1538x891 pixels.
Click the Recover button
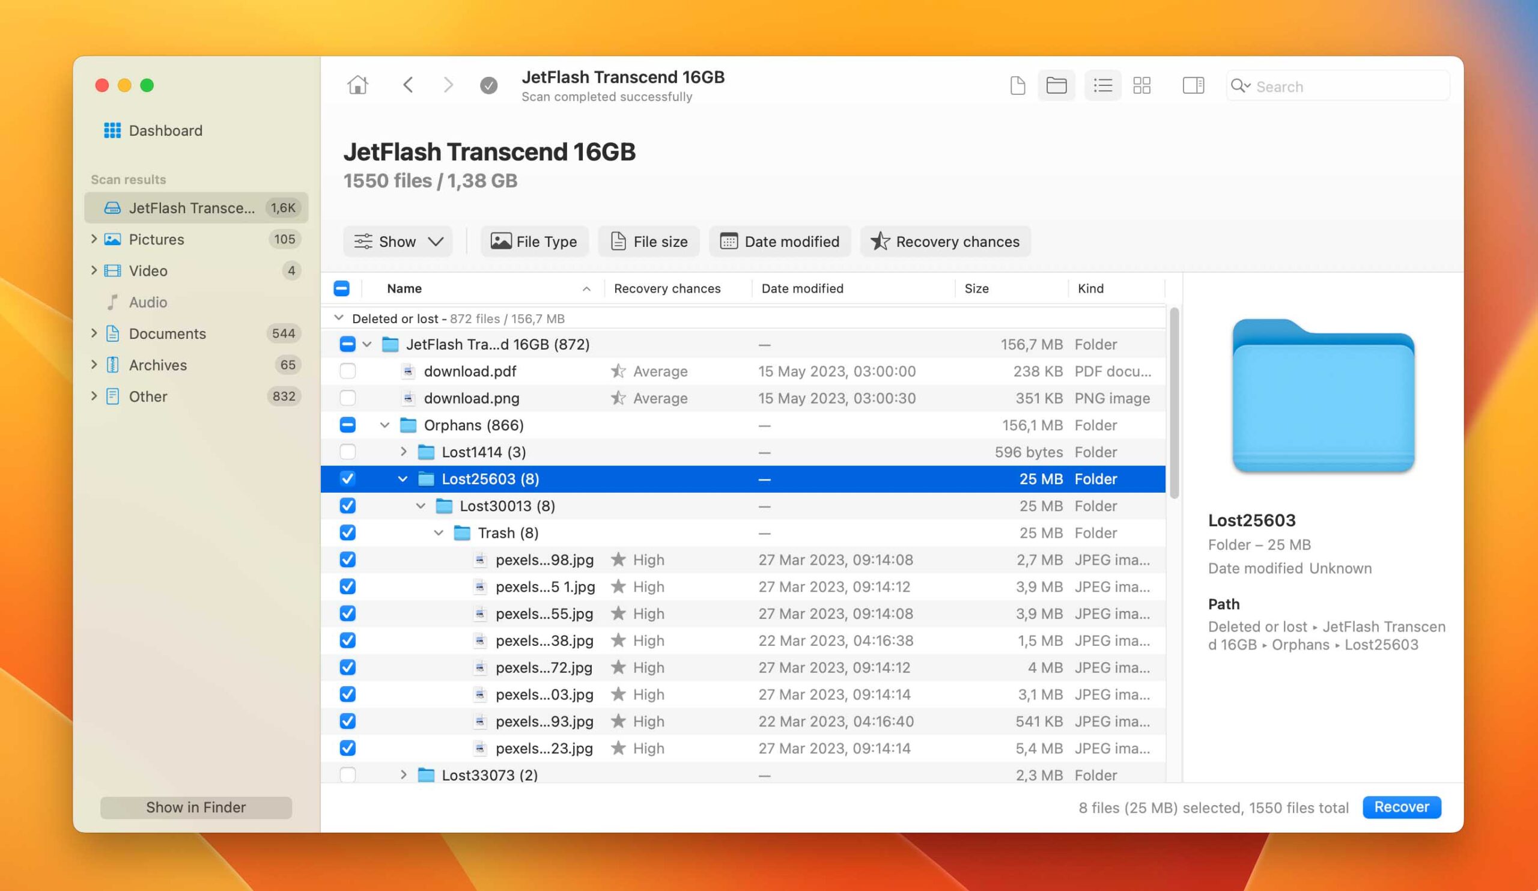[x=1401, y=807]
